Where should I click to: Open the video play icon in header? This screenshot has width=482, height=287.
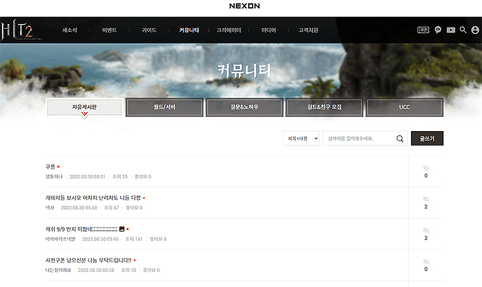point(451,30)
